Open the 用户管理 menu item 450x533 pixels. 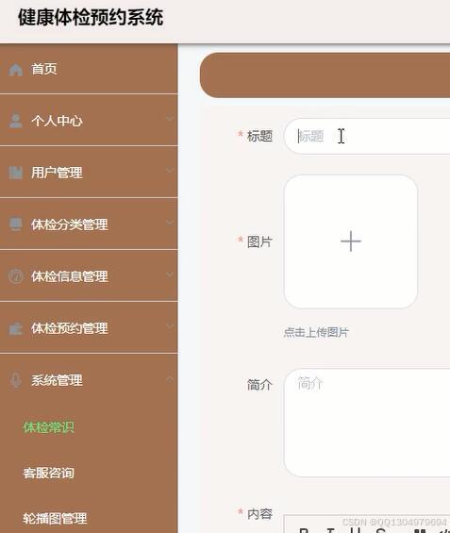pos(89,173)
